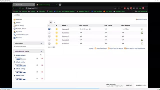This screenshot has width=160, height=90.
Task: Bookmark this page with the star icon
Action: pyautogui.click(x=115, y=8)
